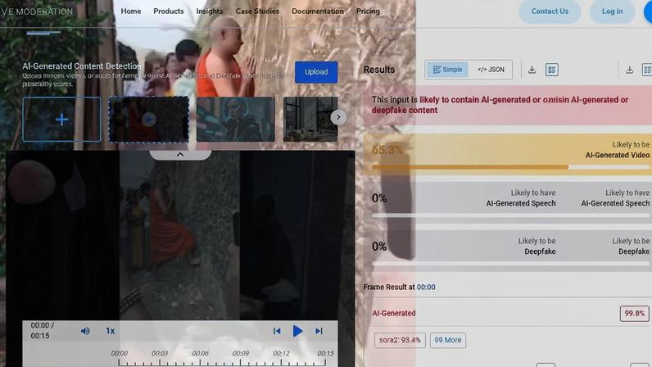Skip to the previous frame

point(277,331)
